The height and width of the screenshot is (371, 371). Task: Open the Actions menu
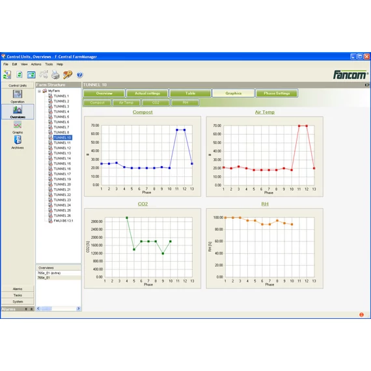pyautogui.click(x=36, y=64)
